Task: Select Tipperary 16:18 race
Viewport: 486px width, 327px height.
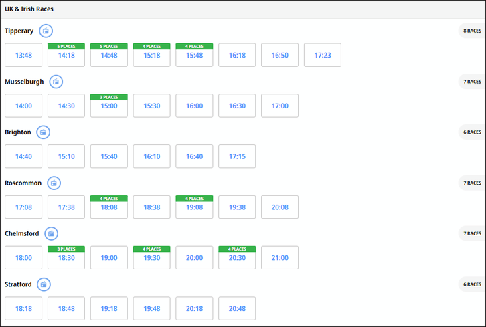Action: (x=237, y=55)
